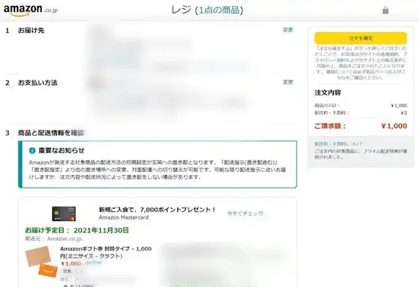Click the 注文内容 heading
Viewport: 419px width, 287px height.
click(327, 93)
